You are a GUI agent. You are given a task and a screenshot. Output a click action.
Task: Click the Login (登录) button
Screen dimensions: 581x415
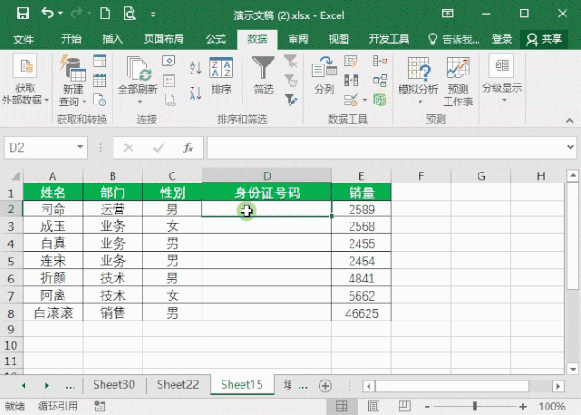[x=502, y=39]
